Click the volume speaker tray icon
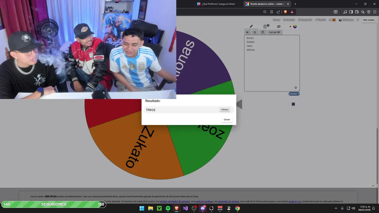 pyautogui.click(x=353, y=208)
